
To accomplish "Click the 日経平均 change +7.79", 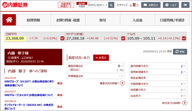I will (x=34, y=38).
